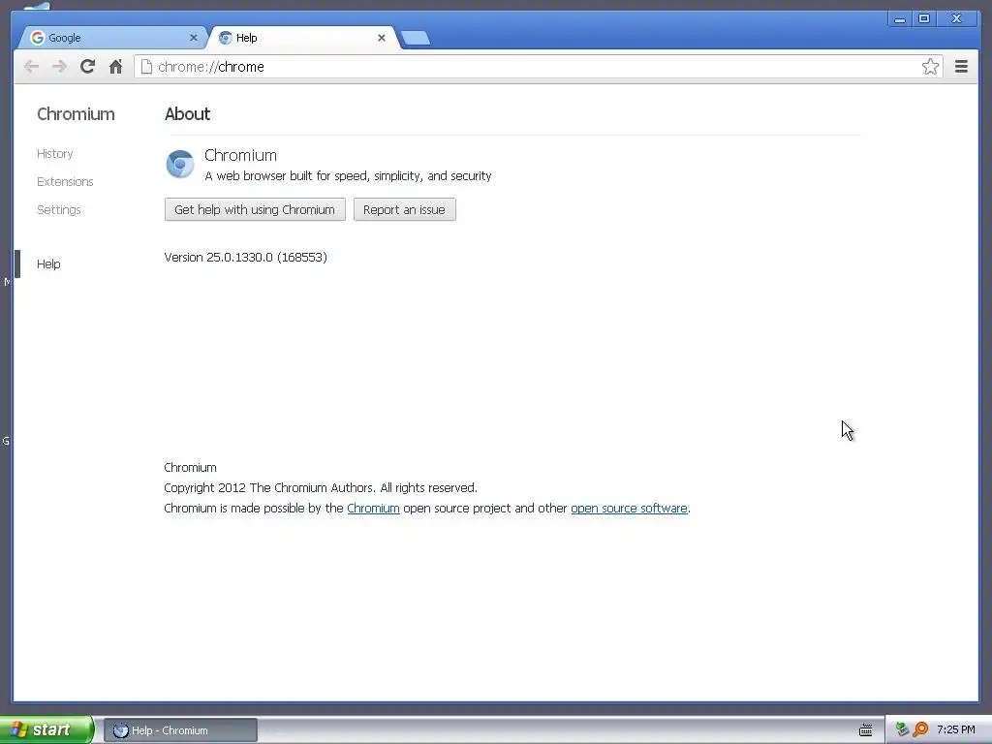Click the Version 25.0.1330.0 text
This screenshot has width=992, height=744.
point(245,257)
